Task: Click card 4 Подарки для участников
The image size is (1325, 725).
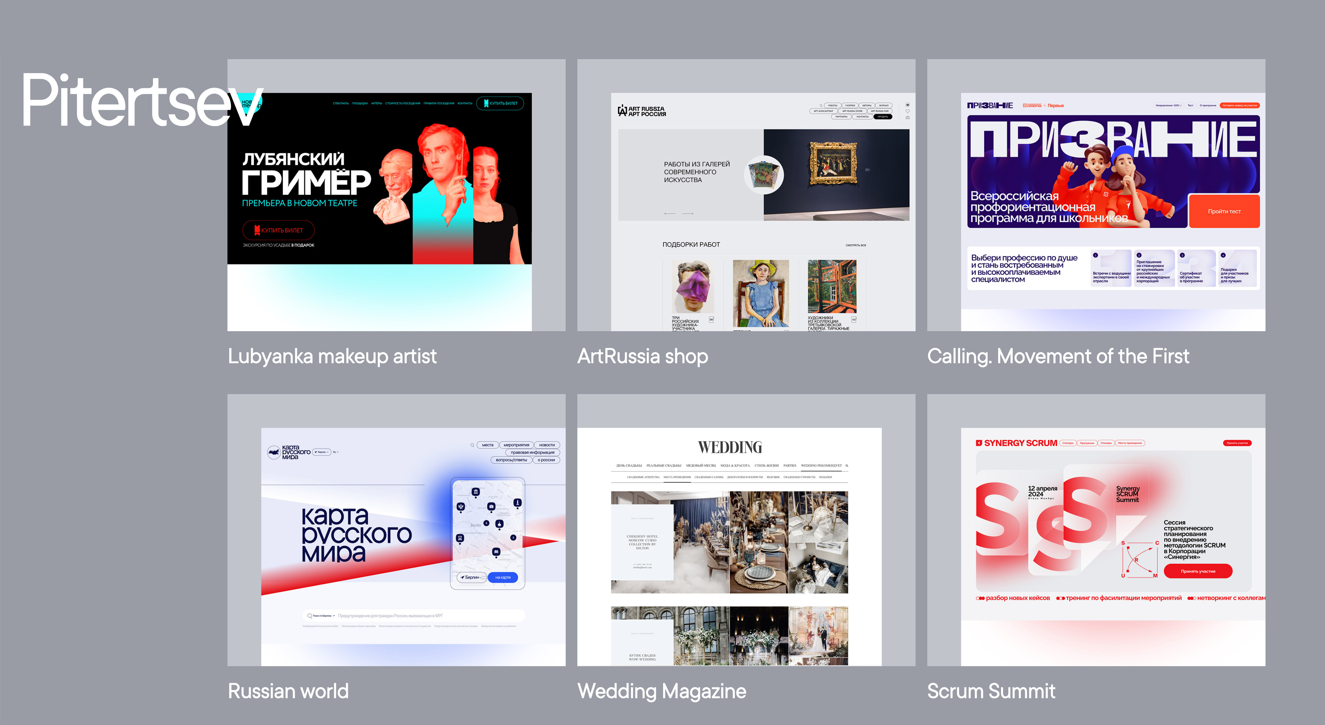Action: pyautogui.click(x=1238, y=268)
